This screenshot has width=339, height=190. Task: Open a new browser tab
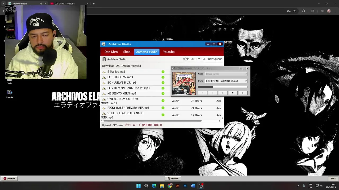(93, 4)
